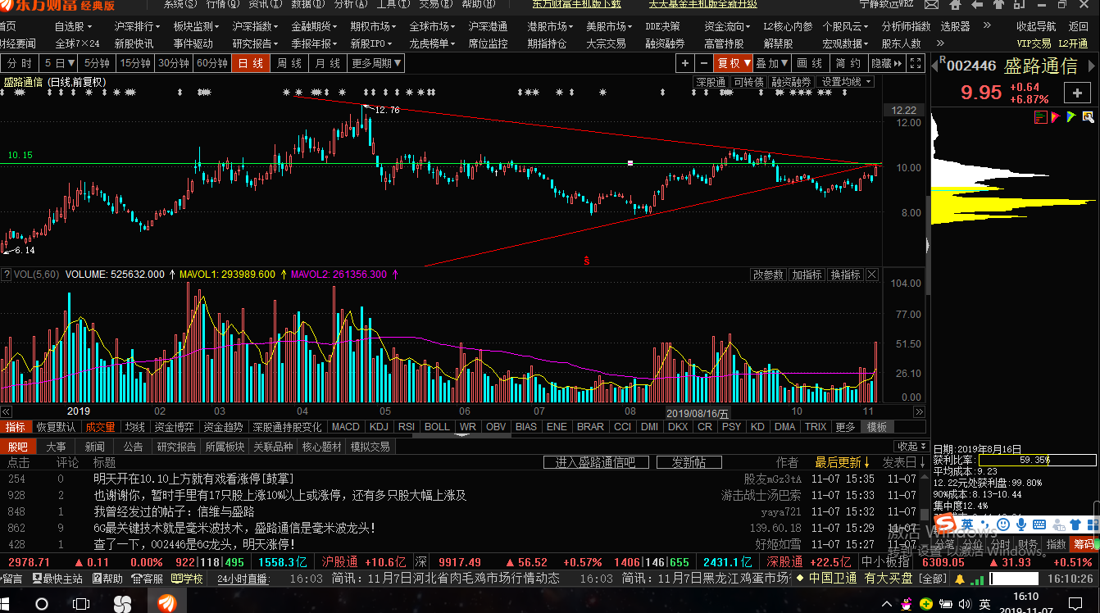Screen dimensions: 1100x613
Task: Click the zoom-out minus button on chart toolbar
Action: point(703,63)
